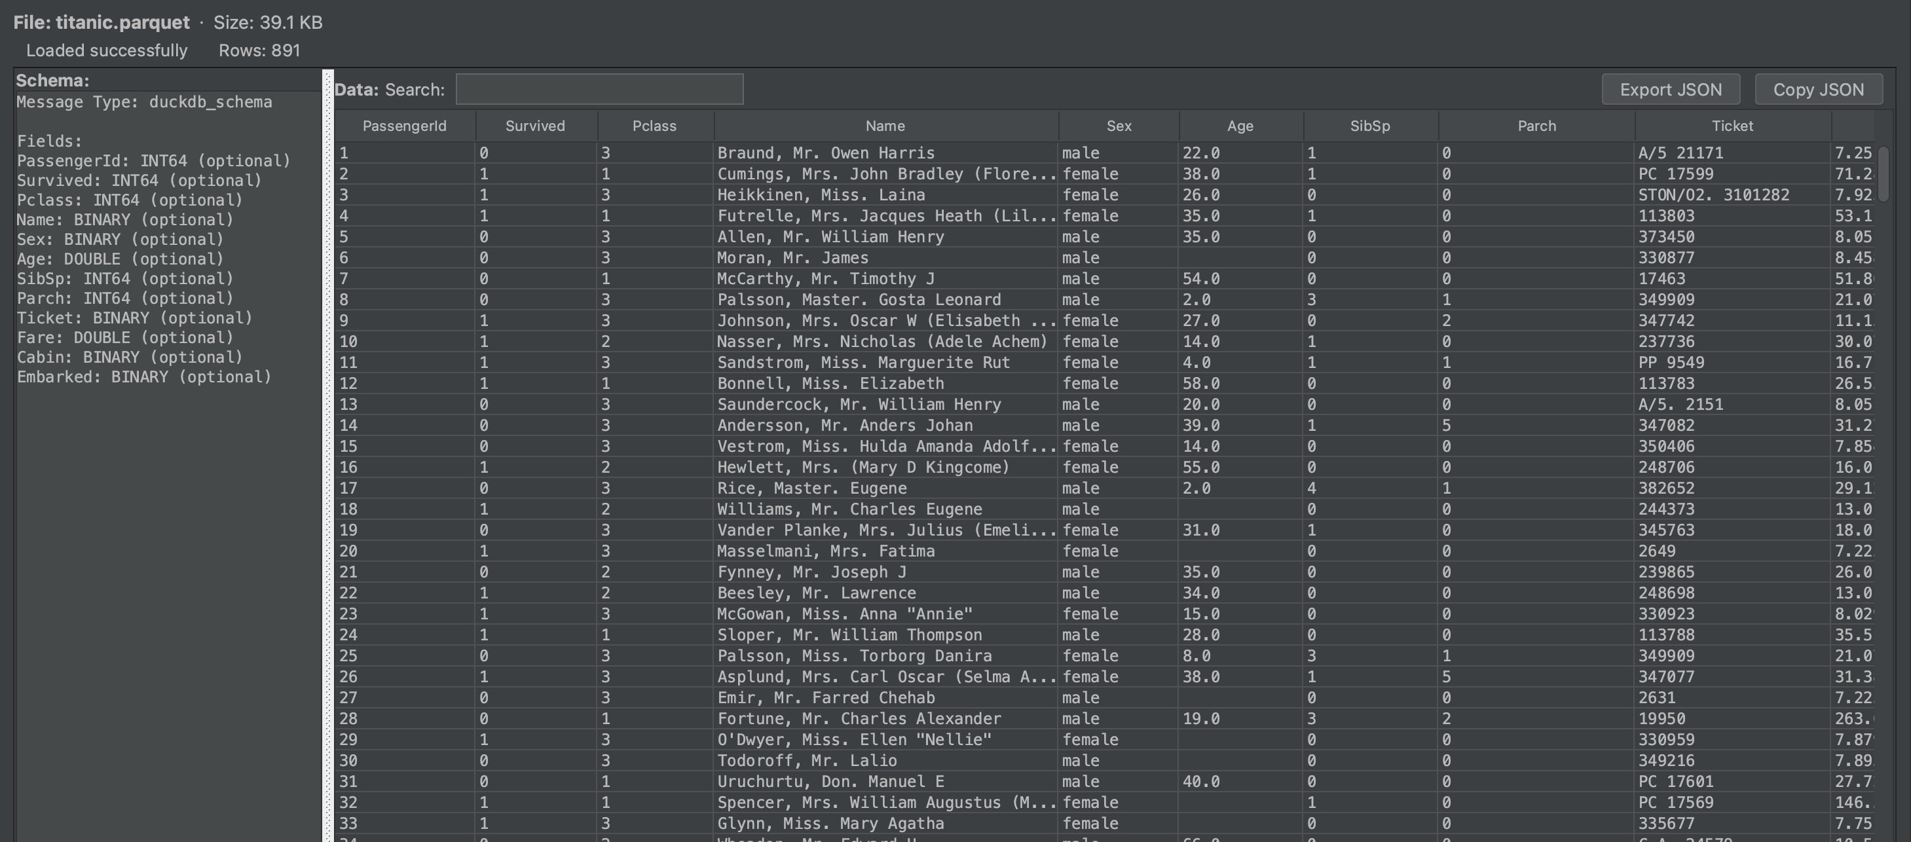Sort by the Pclass column header

pos(654,125)
